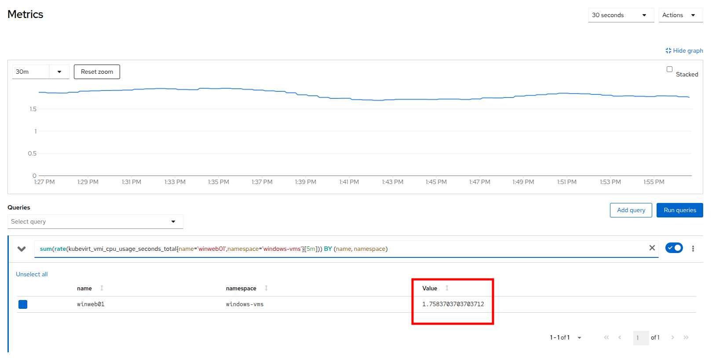Sort table by Value column icon
The height and width of the screenshot is (358, 712).
(x=447, y=288)
